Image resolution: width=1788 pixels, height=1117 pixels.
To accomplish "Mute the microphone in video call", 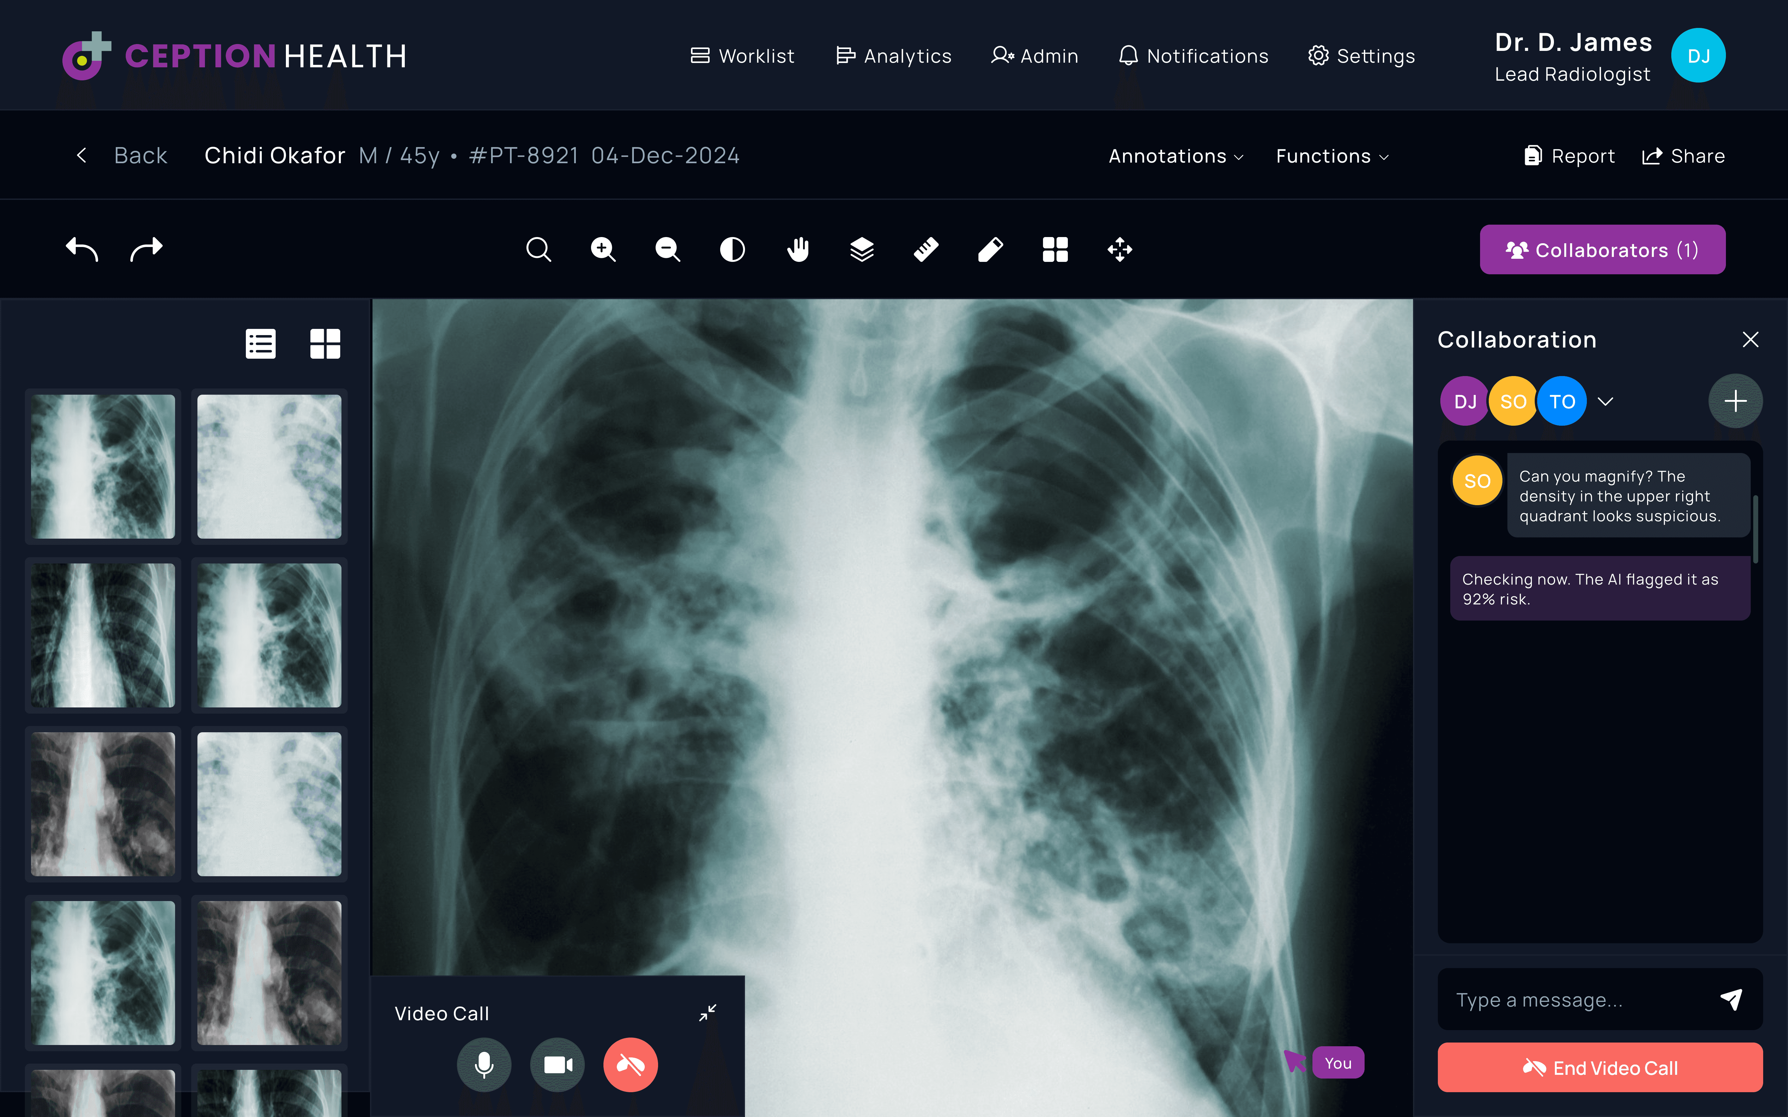I will click(484, 1065).
